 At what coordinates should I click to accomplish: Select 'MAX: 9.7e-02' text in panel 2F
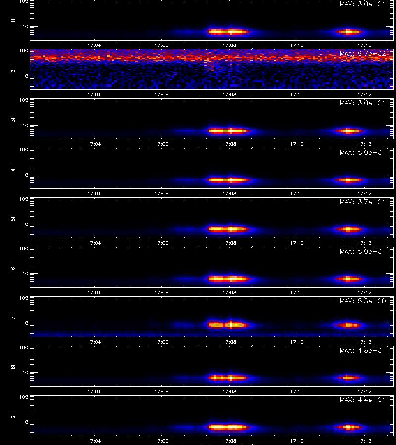tap(362, 53)
